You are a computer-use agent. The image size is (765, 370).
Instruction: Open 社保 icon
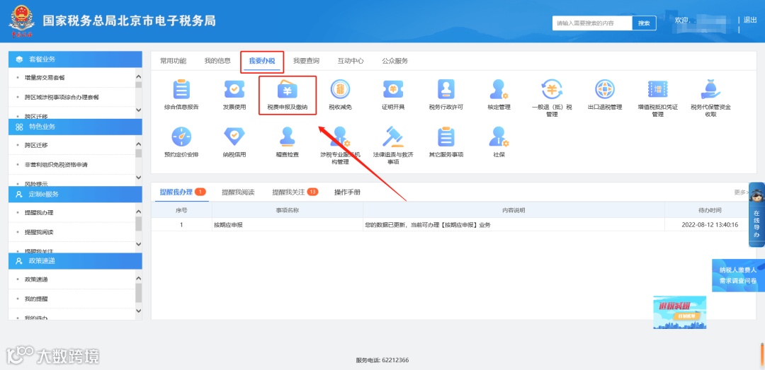tap(499, 137)
